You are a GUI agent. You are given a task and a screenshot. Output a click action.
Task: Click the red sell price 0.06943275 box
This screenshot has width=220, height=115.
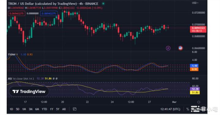[17, 13]
